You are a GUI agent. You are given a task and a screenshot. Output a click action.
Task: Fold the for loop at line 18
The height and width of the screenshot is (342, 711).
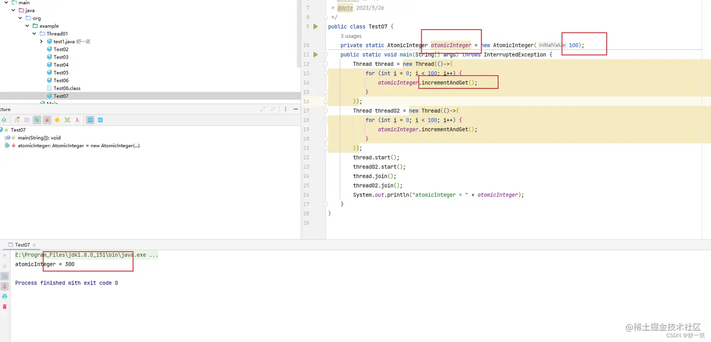(x=325, y=120)
